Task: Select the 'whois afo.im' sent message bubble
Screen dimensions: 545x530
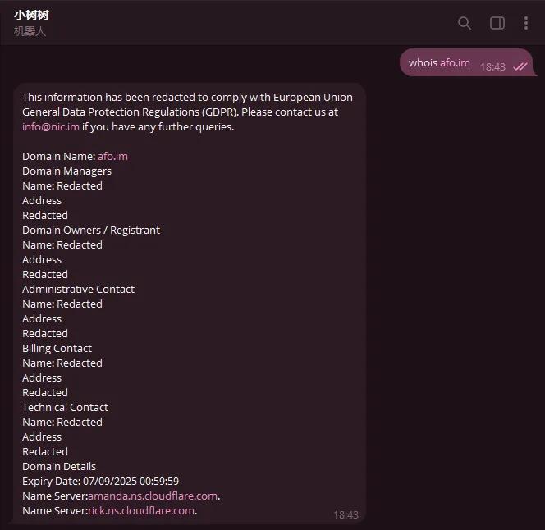Action: [465, 62]
